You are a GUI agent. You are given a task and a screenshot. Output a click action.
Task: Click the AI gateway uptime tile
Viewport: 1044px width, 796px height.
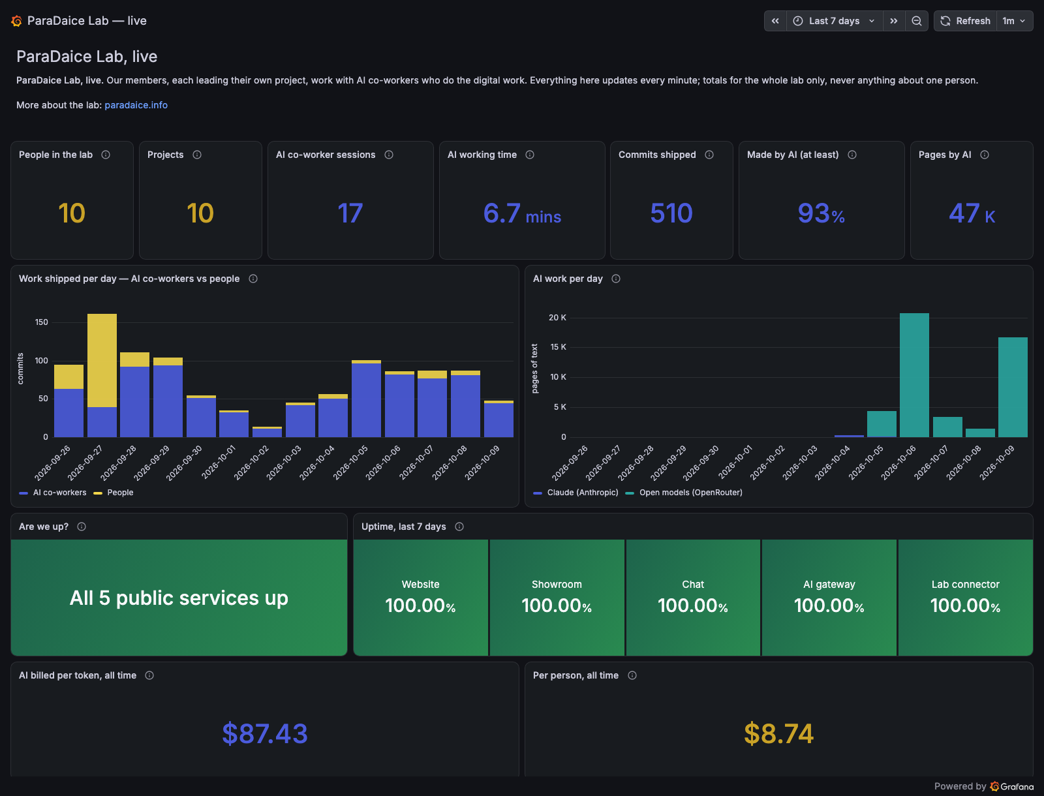click(x=829, y=598)
